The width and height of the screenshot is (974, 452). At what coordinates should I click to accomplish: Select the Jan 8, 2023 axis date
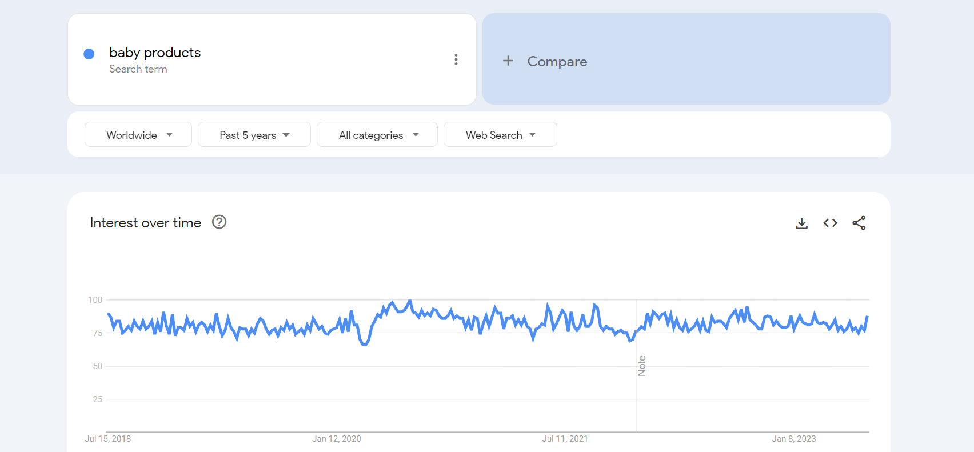click(793, 439)
